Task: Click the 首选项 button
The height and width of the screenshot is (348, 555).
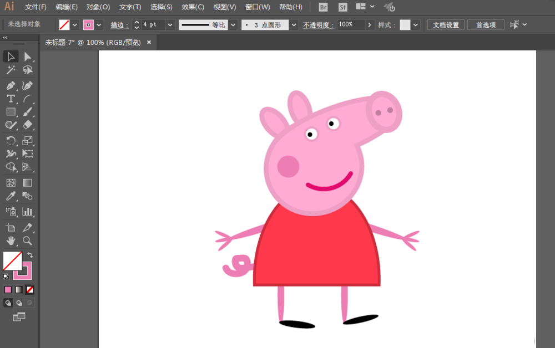Action: 486,25
